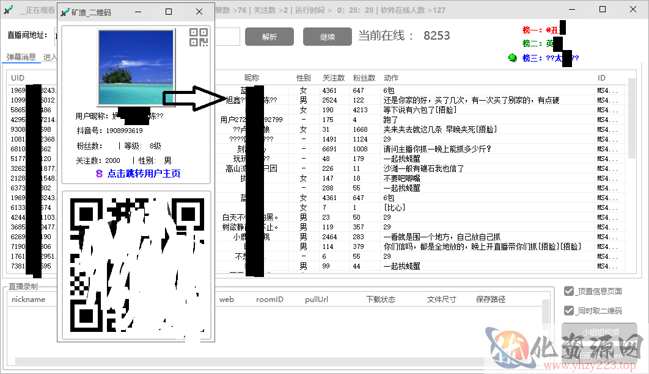Select the [比心] message
The image size is (649, 374).
point(394,207)
